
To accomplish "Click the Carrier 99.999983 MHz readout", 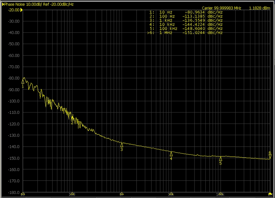I will (x=222, y=8).
